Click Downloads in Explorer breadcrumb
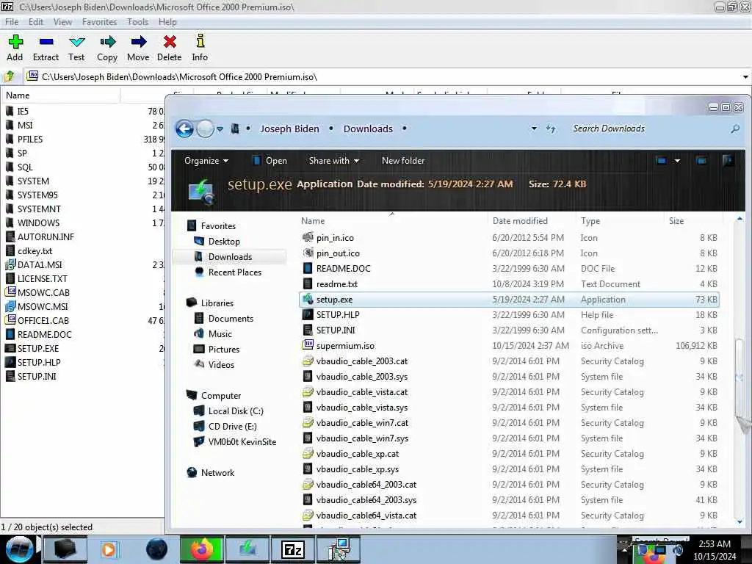752x564 pixels. click(368, 129)
